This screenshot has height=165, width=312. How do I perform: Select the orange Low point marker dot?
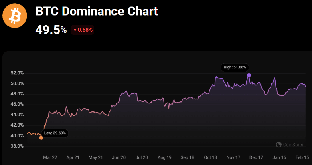tap(41, 138)
